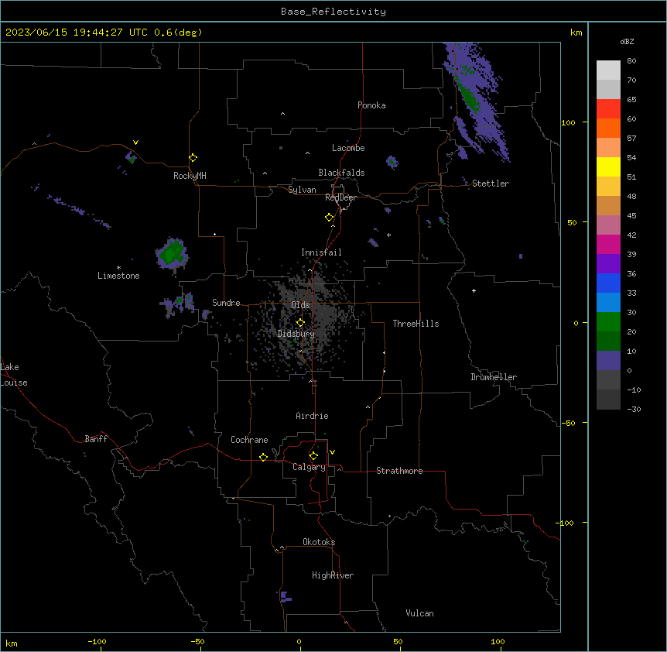
Task: Click the asterisk marker east of Innisfail
Action: click(x=388, y=235)
